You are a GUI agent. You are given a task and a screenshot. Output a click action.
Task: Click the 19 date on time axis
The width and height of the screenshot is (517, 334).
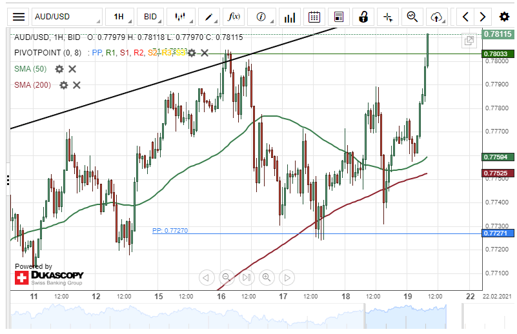(x=407, y=297)
